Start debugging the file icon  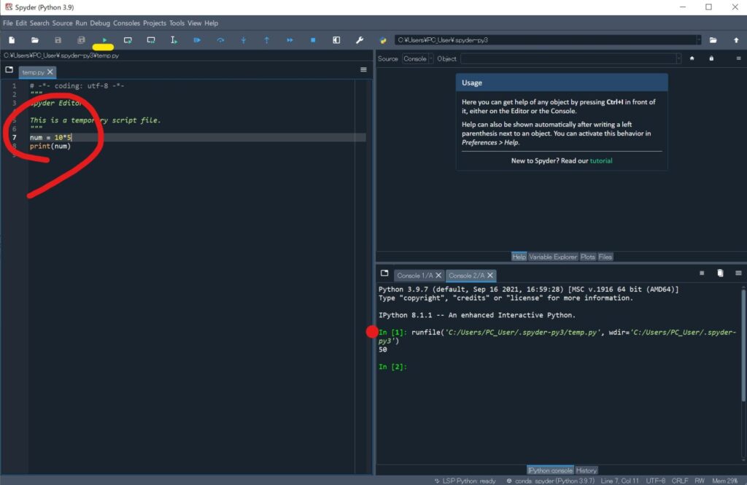coord(197,40)
